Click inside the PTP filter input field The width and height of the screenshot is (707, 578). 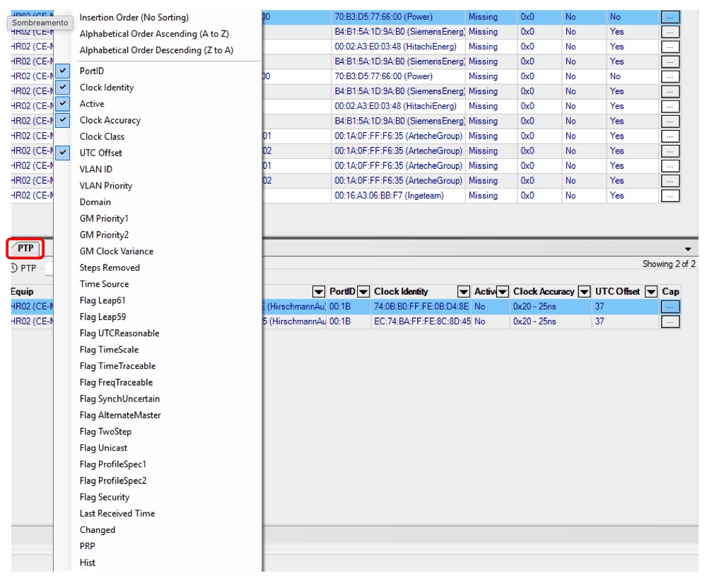pos(49,268)
